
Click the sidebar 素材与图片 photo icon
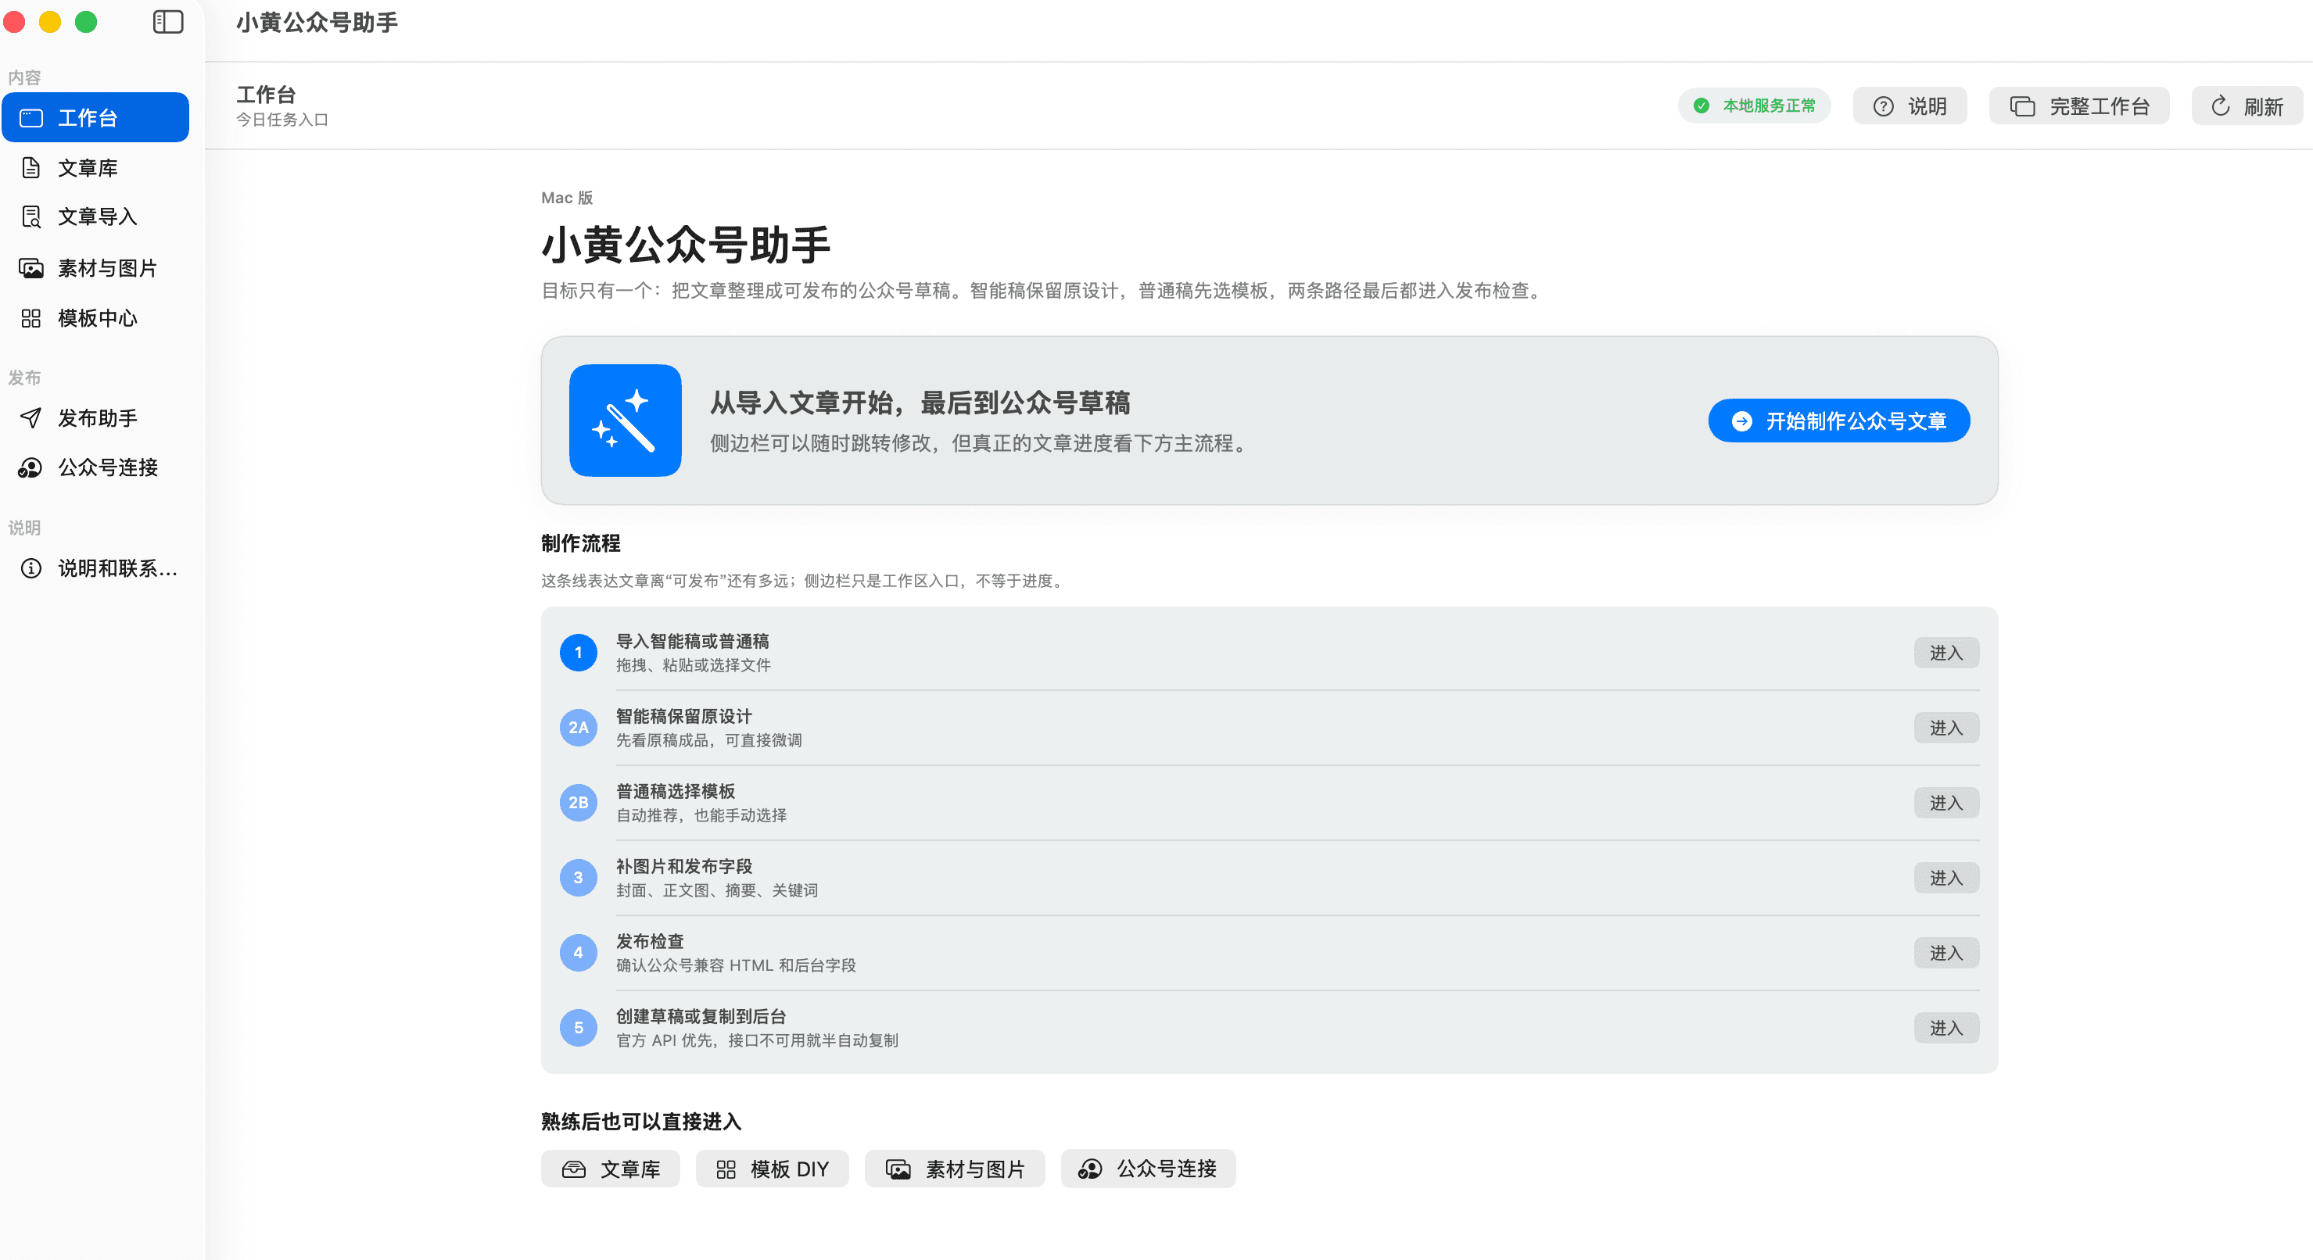click(31, 268)
